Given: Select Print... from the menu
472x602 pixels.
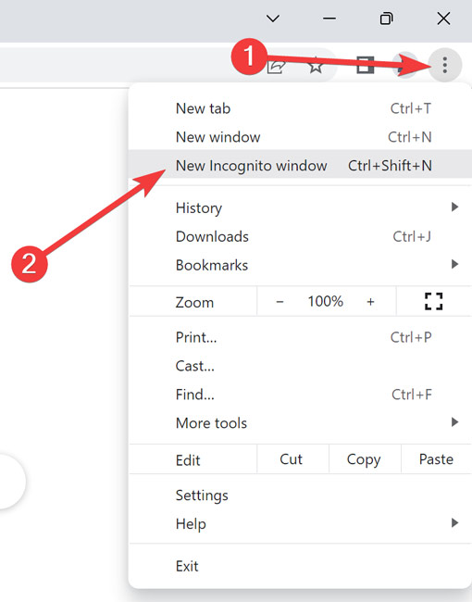Looking at the screenshot, I should point(301,337).
